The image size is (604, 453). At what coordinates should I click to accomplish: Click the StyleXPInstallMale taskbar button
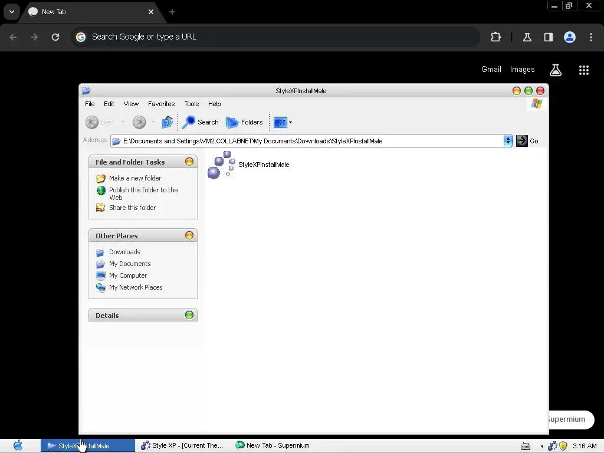pyautogui.click(x=88, y=446)
